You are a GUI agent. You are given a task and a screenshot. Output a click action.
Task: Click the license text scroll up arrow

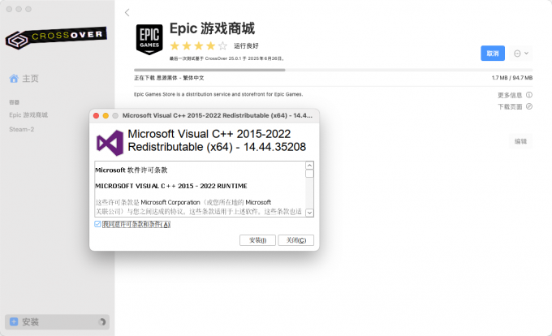tap(309, 166)
